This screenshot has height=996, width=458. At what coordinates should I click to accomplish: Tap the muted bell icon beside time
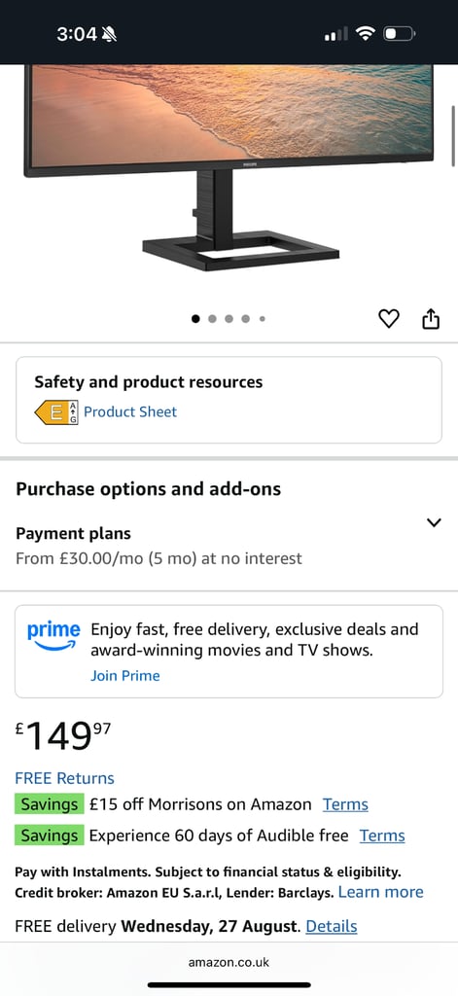click(x=109, y=34)
